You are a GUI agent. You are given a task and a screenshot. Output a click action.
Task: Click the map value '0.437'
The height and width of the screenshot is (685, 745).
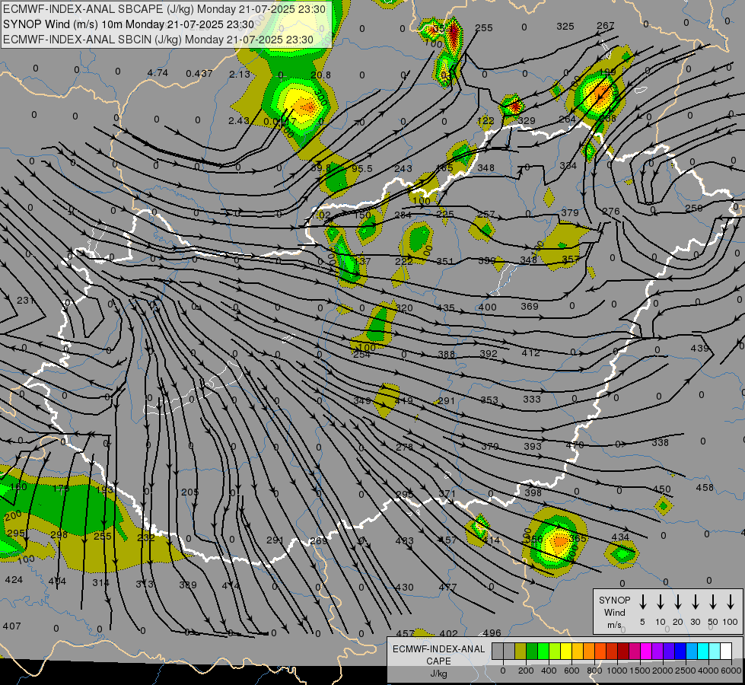[x=199, y=73]
